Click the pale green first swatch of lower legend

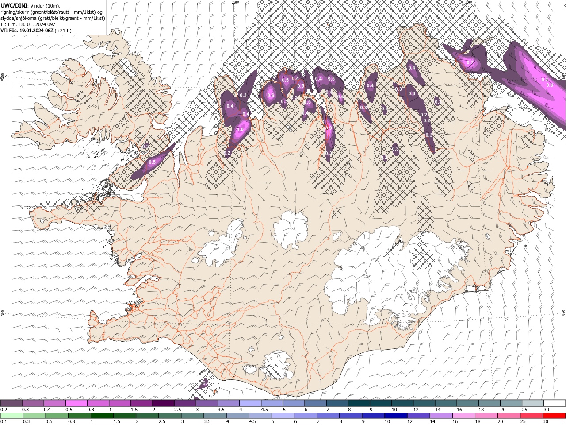click(x=11, y=416)
